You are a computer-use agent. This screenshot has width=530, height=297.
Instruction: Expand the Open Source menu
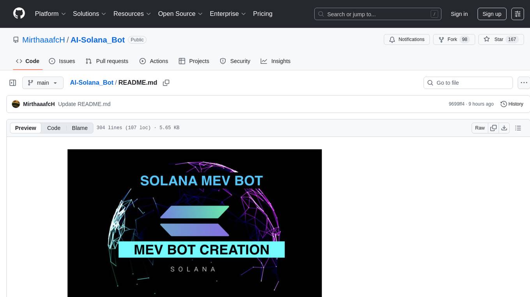coord(180,14)
